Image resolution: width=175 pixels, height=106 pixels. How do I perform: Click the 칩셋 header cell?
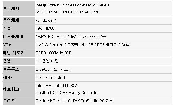click(x=19, y=29)
